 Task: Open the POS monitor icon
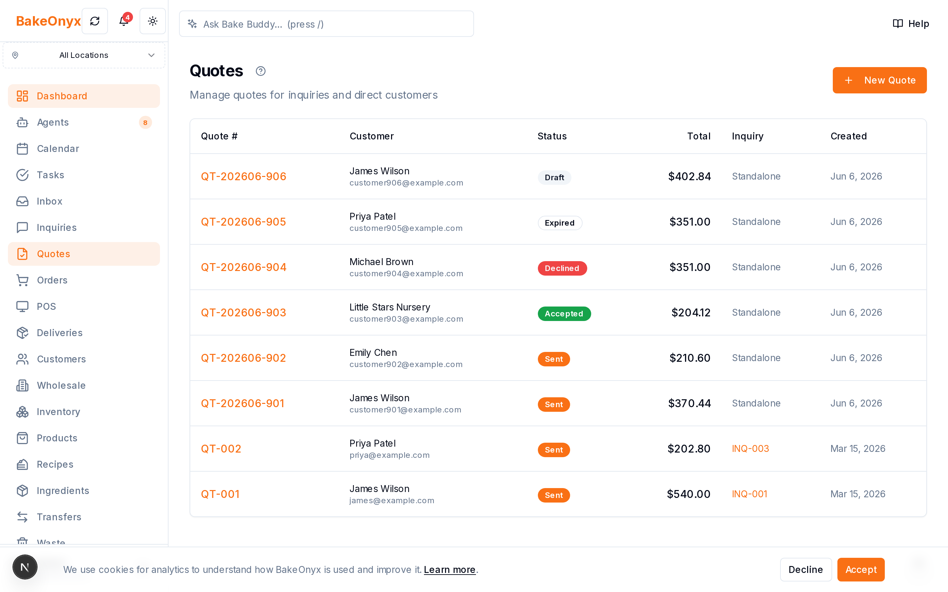pos(22,307)
